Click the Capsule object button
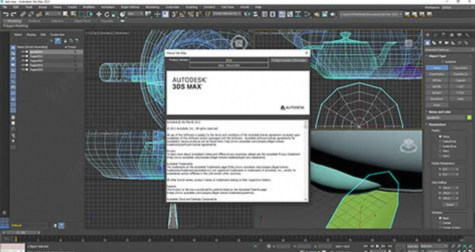 (x=460, y=80)
